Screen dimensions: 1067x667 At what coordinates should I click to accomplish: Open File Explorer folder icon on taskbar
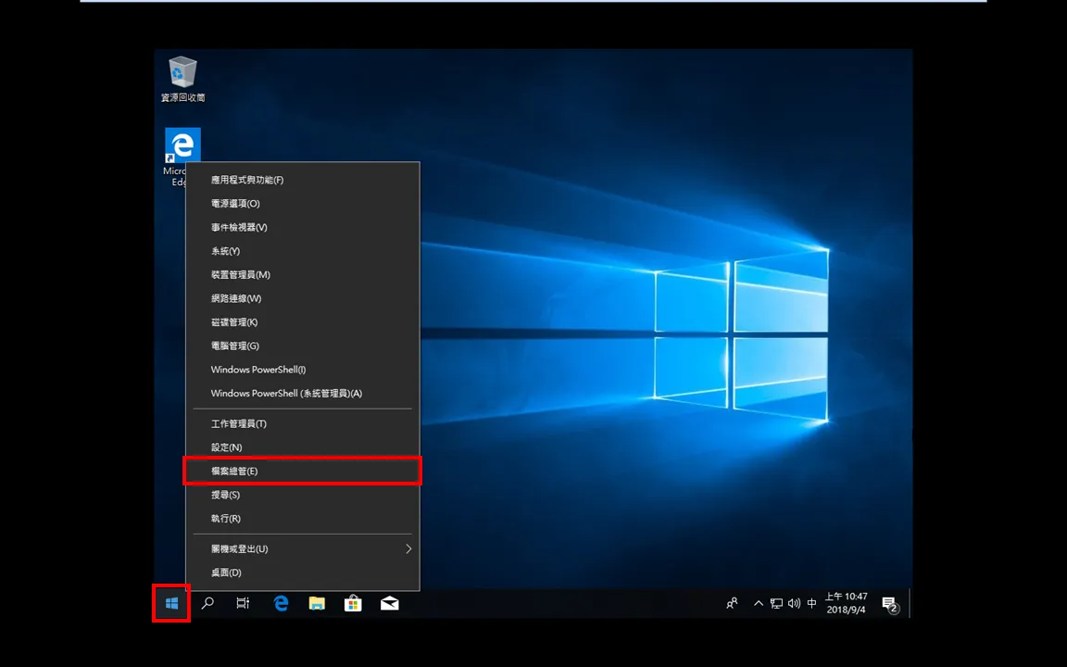pyautogui.click(x=317, y=603)
